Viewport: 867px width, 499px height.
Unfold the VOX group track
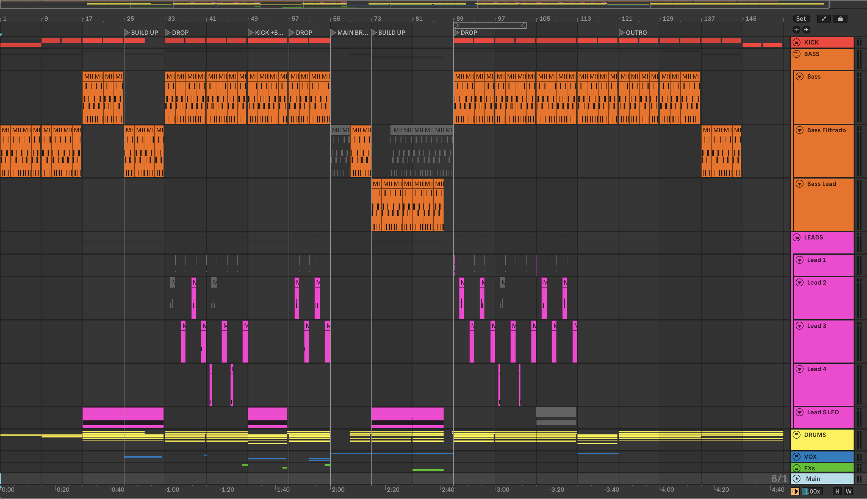[797, 456]
